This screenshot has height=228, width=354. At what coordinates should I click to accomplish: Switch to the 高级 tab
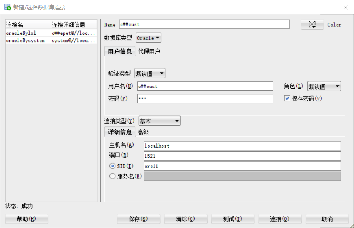[143, 132]
